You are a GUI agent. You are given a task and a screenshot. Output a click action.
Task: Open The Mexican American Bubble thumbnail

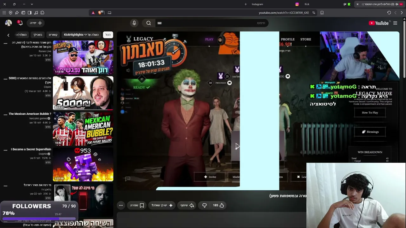tap(83, 129)
